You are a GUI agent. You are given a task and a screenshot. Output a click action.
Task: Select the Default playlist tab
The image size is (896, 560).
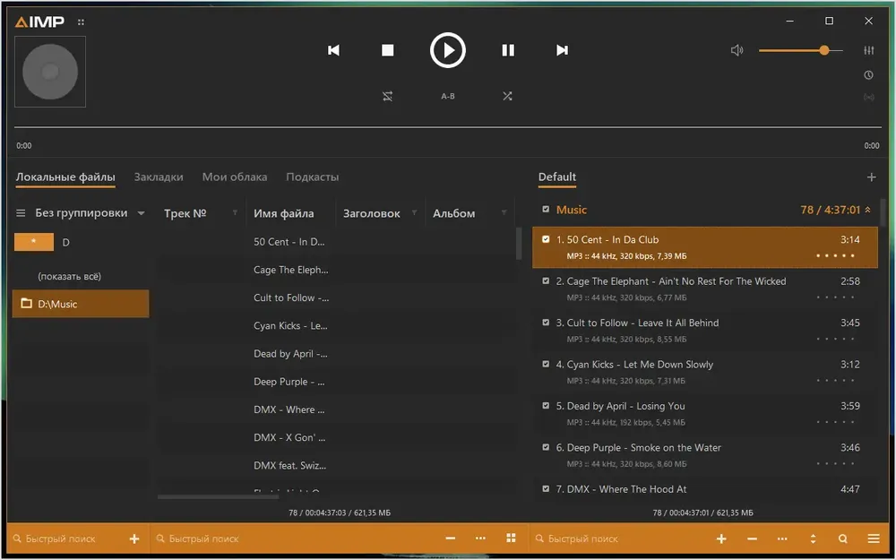(556, 177)
